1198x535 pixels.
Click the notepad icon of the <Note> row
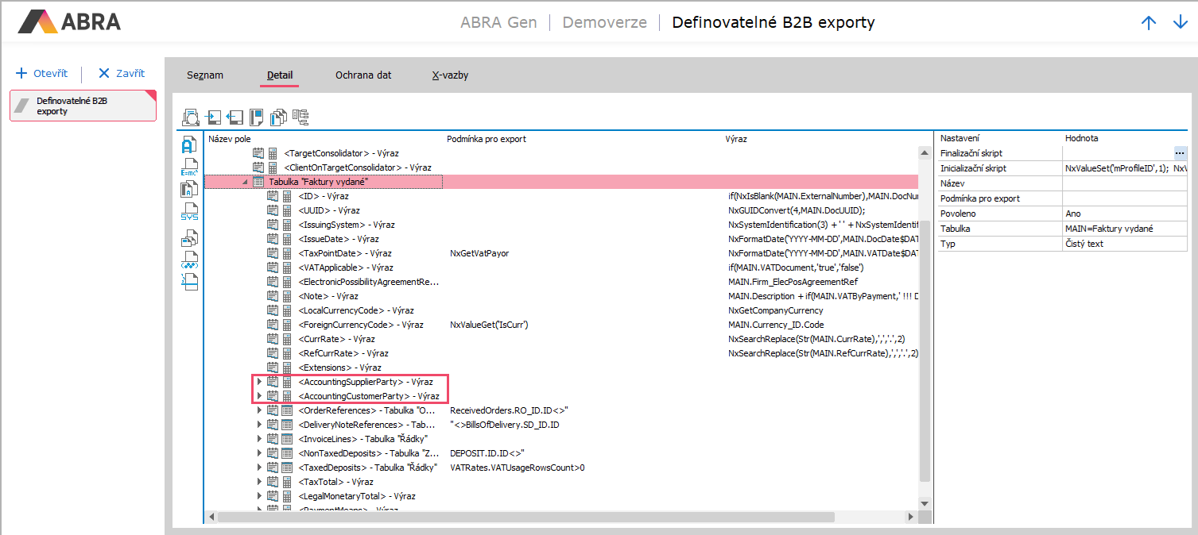[273, 296]
